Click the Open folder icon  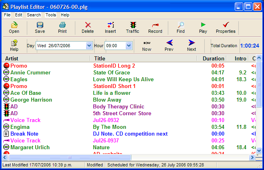click(14, 25)
